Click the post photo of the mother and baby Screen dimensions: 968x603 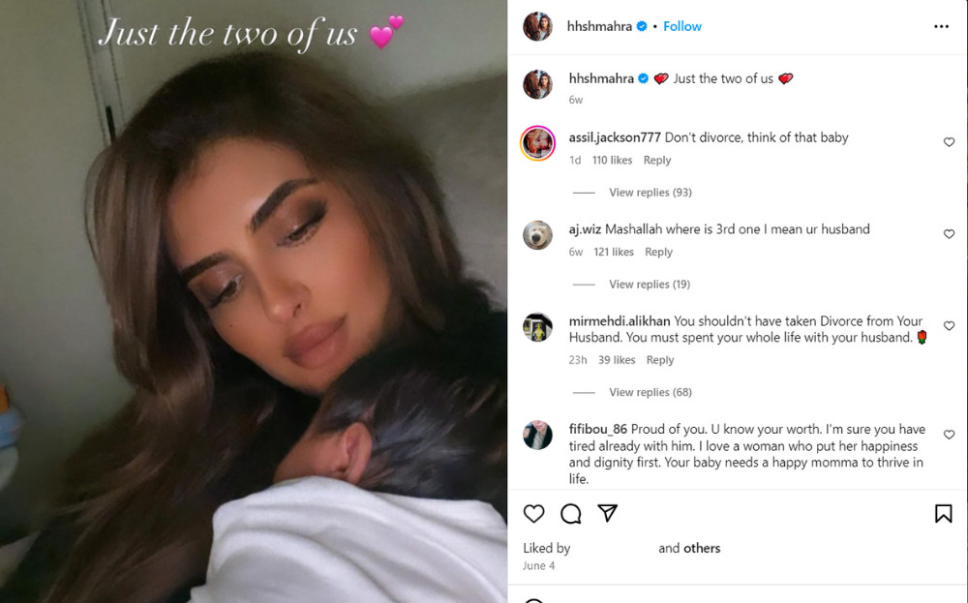point(254,301)
